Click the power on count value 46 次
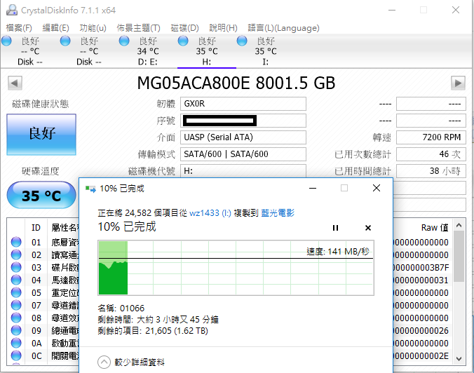 click(431, 154)
